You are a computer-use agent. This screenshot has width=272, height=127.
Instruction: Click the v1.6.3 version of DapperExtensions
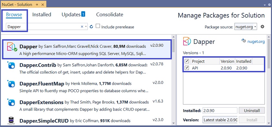click(158, 101)
